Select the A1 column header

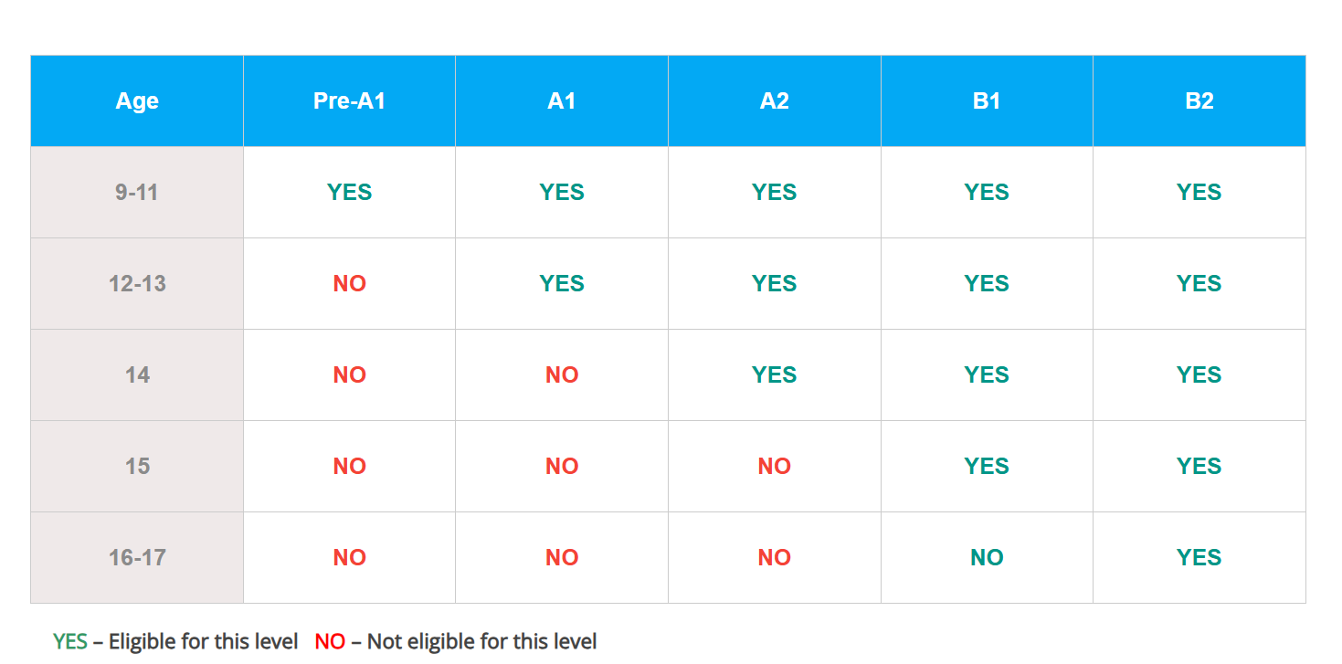click(x=562, y=100)
